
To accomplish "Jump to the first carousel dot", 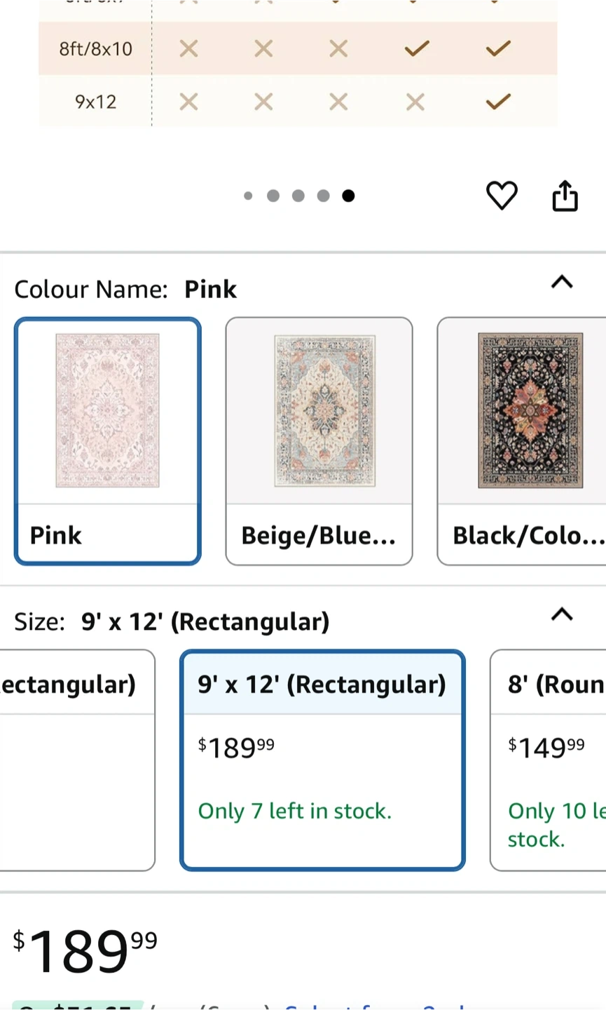I will coord(248,196).
